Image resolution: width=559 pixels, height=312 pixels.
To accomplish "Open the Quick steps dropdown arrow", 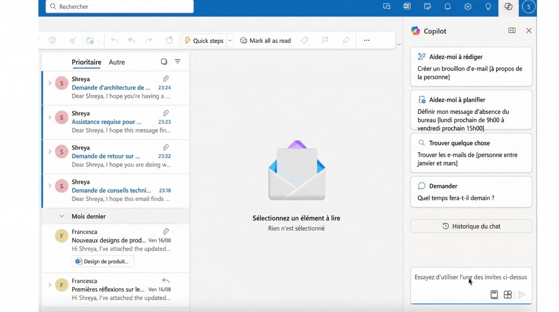I will pyautogui.click(x=230, y=40).
